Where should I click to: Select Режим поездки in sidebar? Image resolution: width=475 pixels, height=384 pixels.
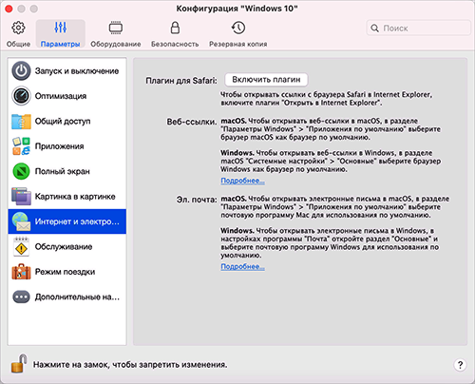pos(67,272)
